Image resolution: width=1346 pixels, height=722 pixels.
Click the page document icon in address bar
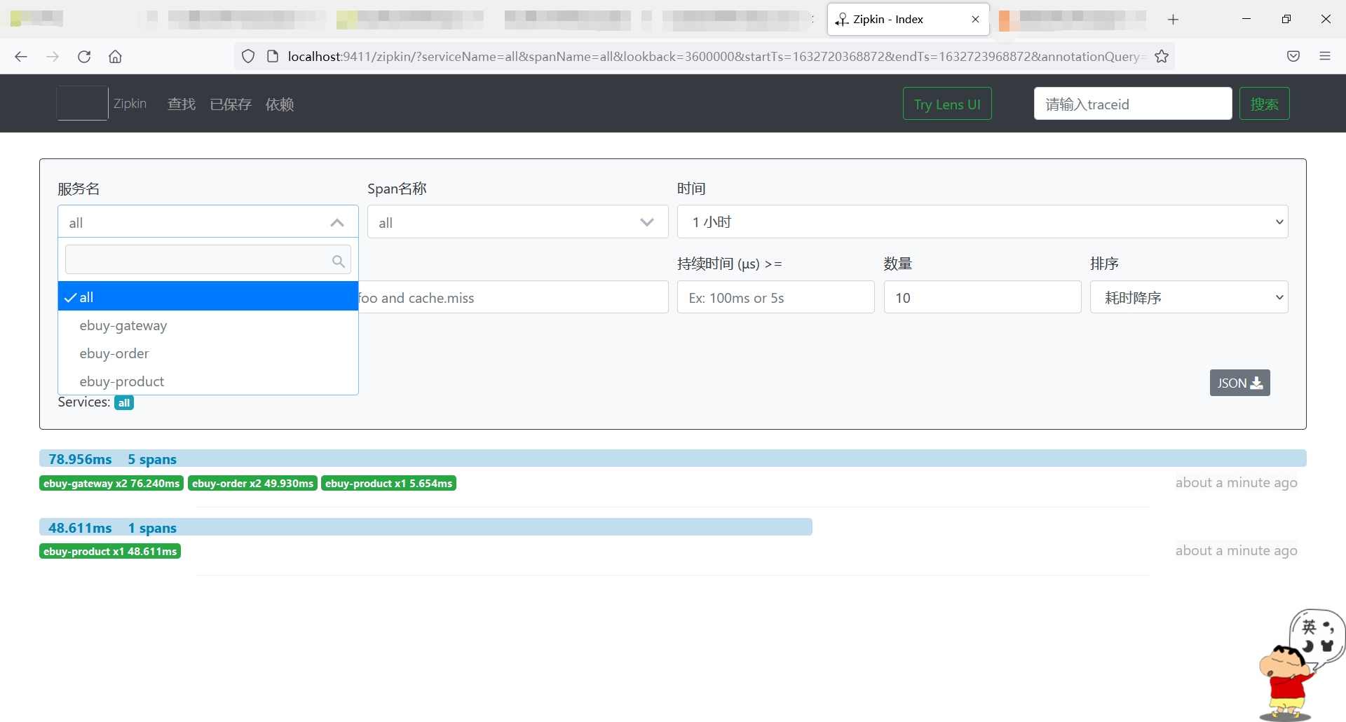(273, 56)
